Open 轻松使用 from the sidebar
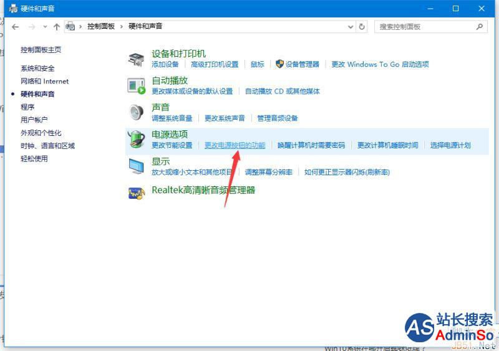 coord(34,159)
